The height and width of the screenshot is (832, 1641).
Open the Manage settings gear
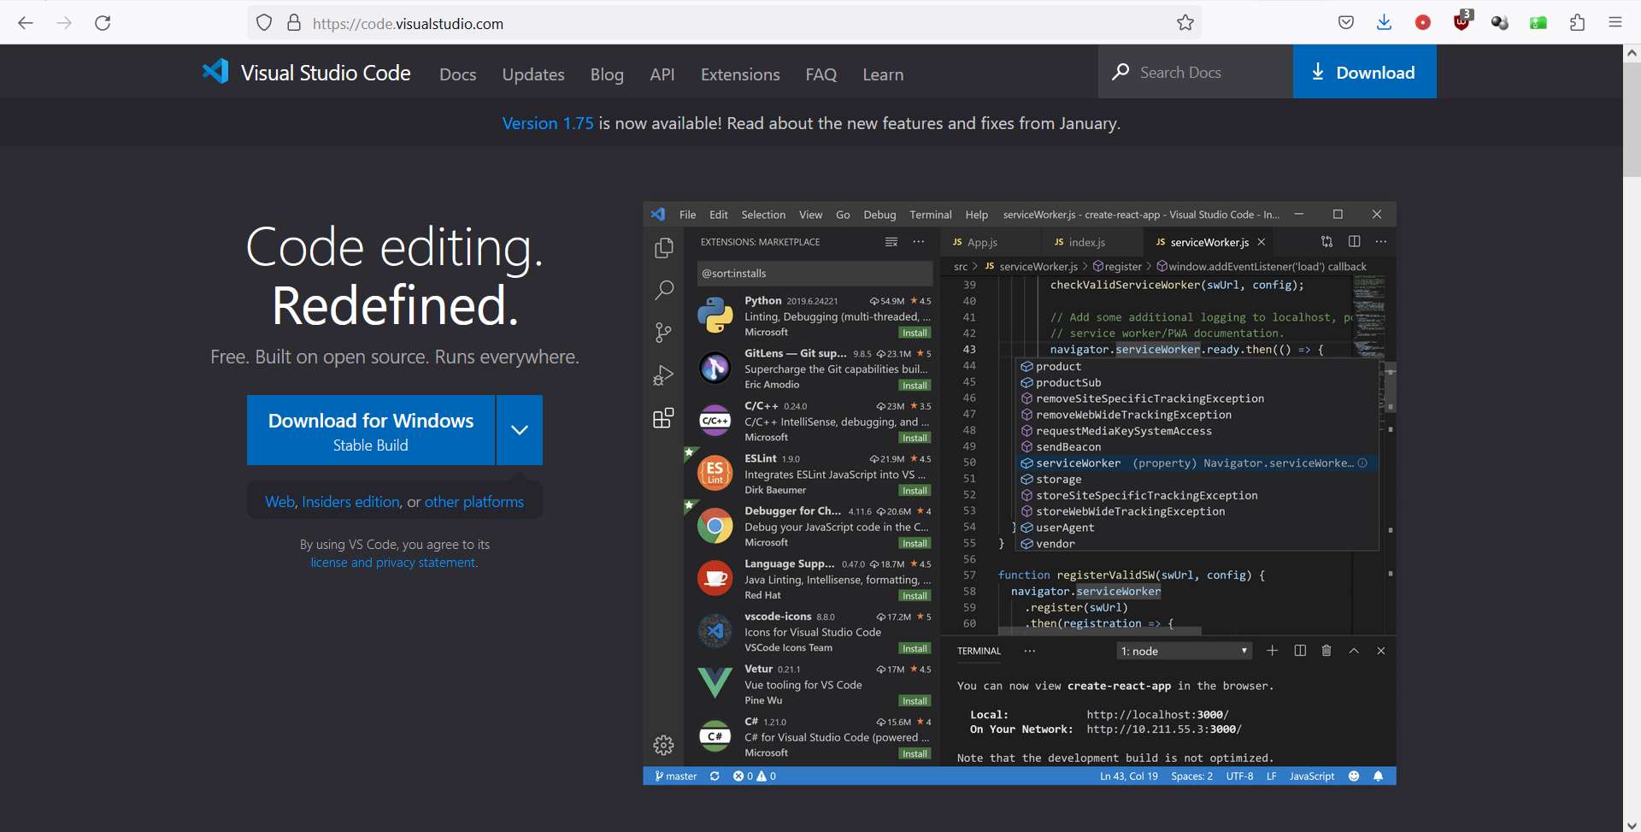pyautogui.click(x=664, y=746)
